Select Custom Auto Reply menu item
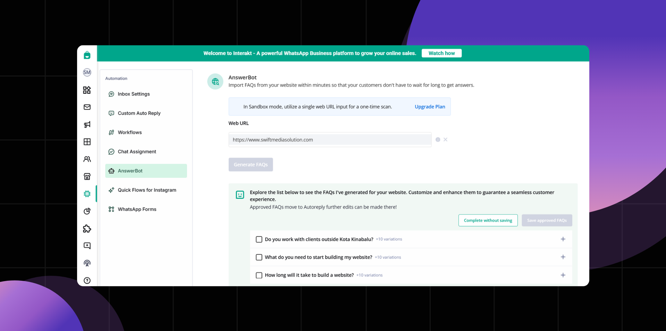 click(x=139, y=113)
